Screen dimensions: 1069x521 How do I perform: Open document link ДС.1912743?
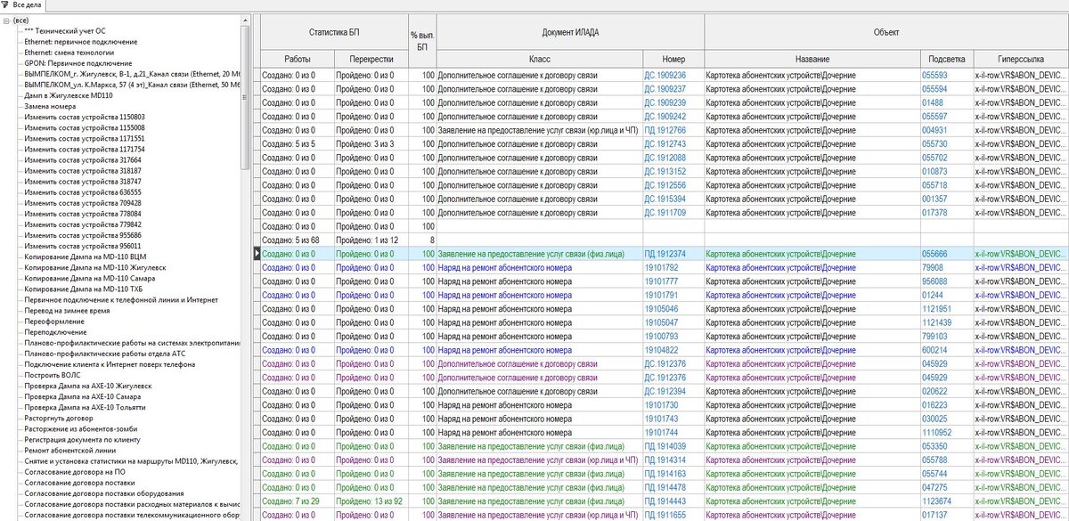[665, 143]
